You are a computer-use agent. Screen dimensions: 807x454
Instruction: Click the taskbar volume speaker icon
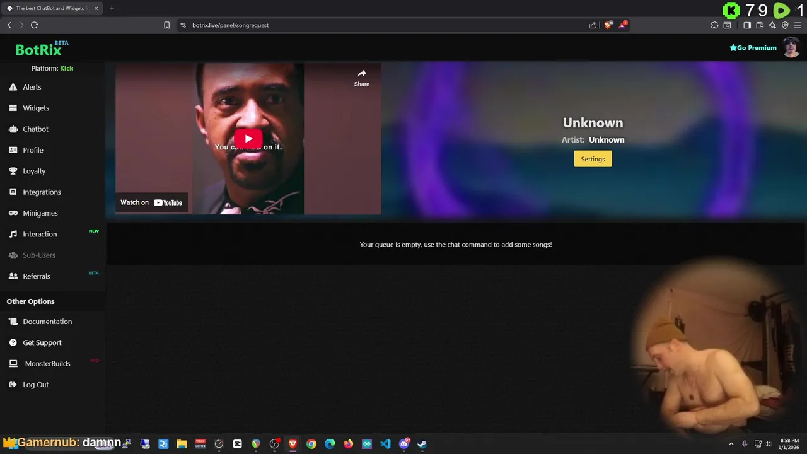(x=768, y=444)
